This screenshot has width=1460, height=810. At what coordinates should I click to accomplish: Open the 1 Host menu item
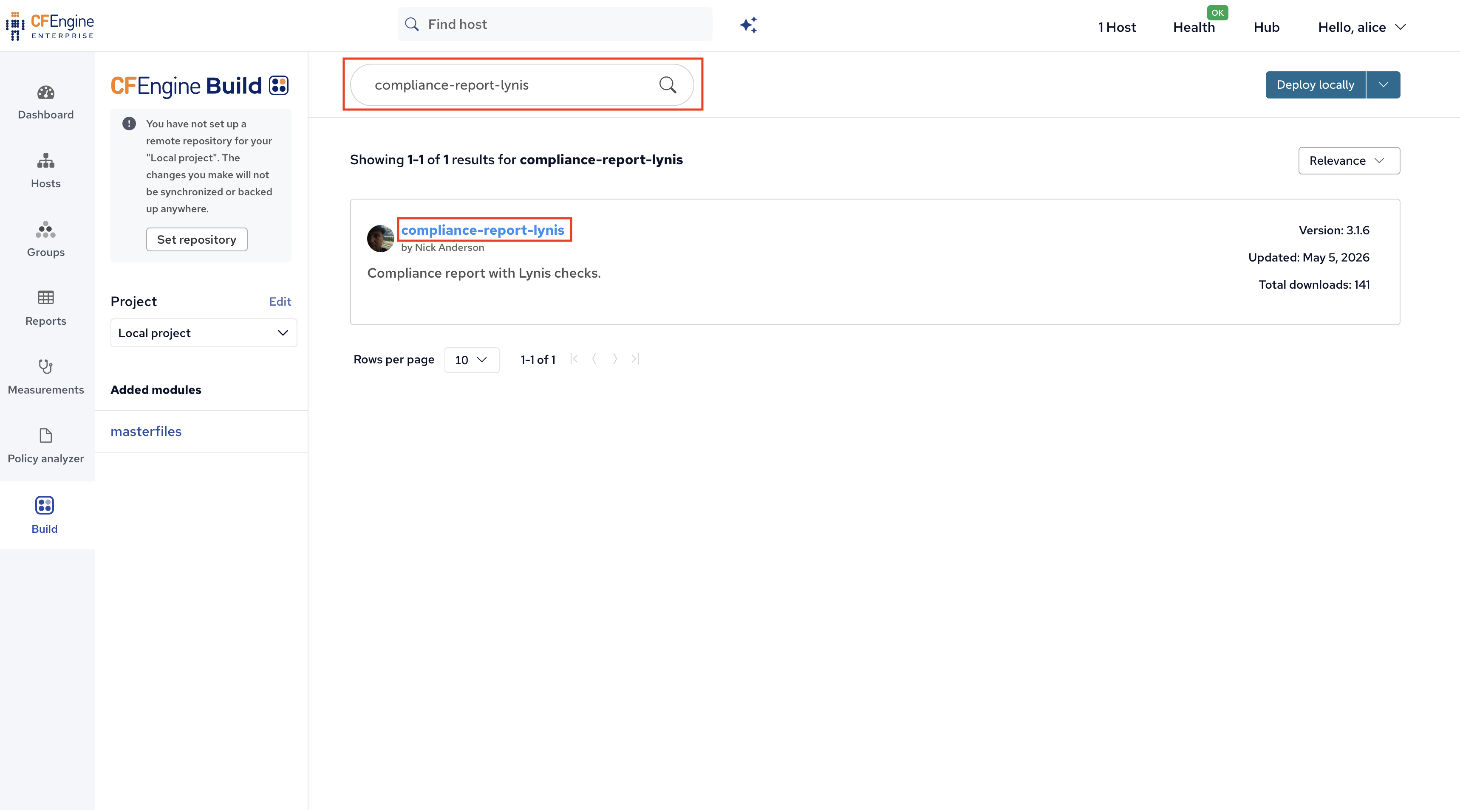[x=1117, y=27]
